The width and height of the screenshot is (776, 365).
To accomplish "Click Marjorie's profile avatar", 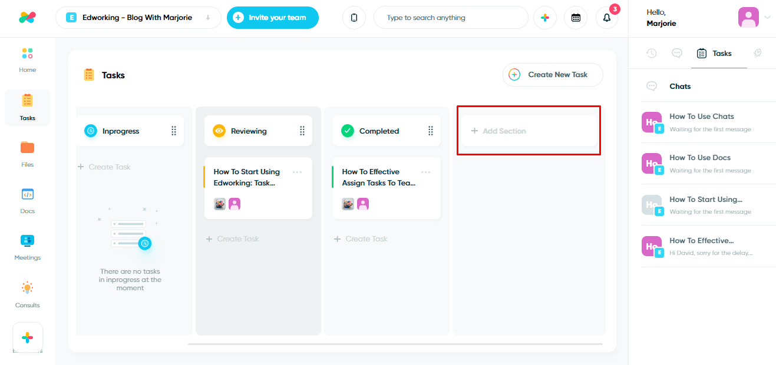I will pos(748,18).
